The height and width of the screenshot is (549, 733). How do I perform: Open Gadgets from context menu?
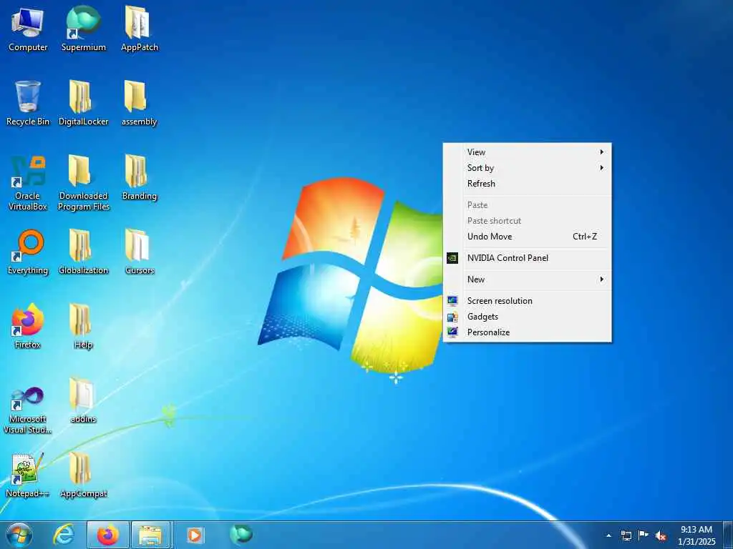[x=527, y=317]
